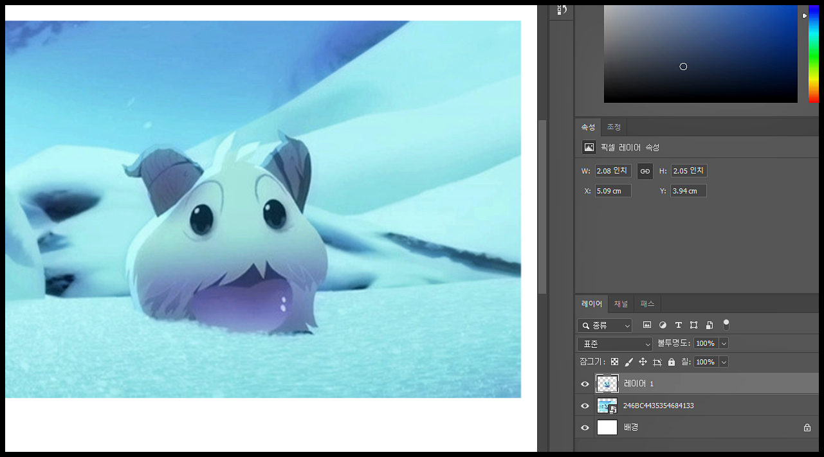Click the 칠 100% value field

[x=706, y=362]
